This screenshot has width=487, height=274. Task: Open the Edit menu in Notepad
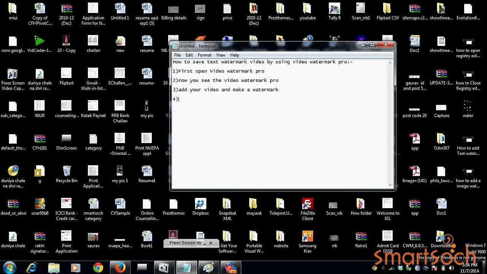click(x=189, y=55)
